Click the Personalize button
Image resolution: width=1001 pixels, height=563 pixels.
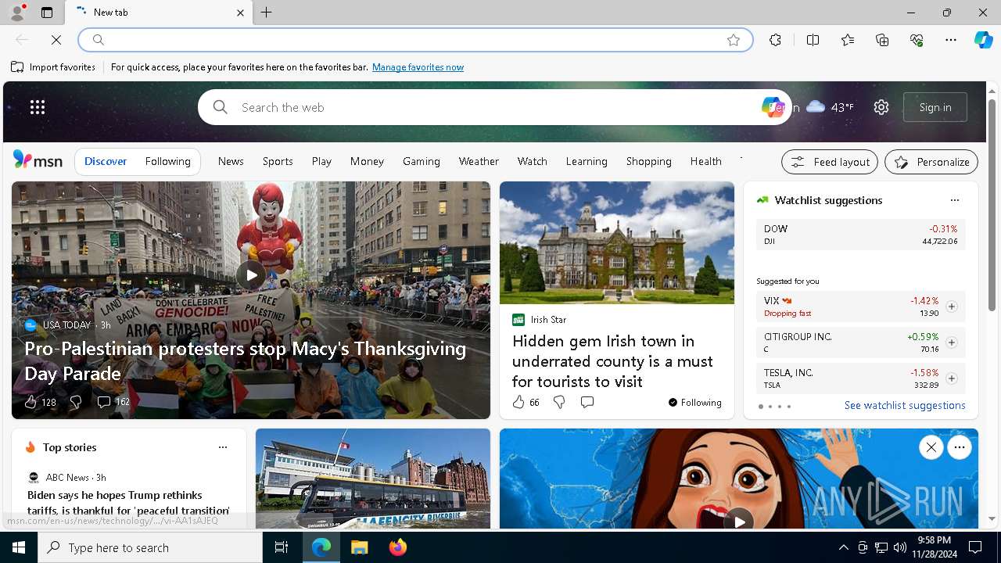pos(931,162)
